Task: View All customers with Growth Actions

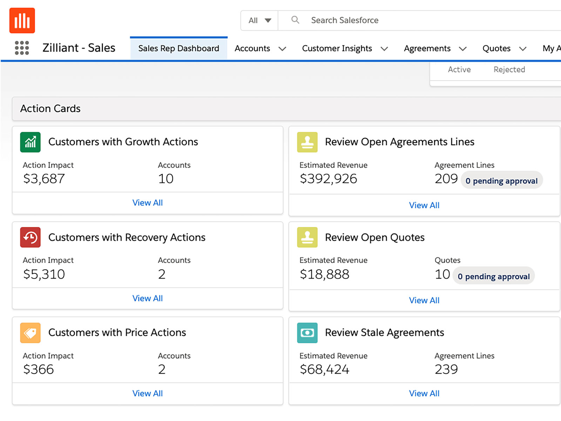Action: [x=147, y=203]
